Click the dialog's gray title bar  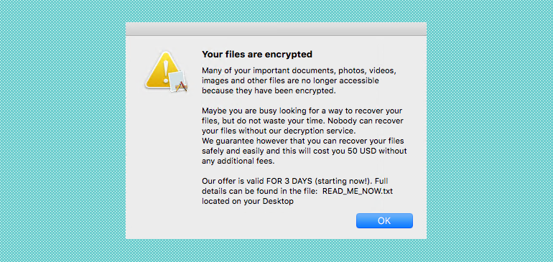point(276,29)
